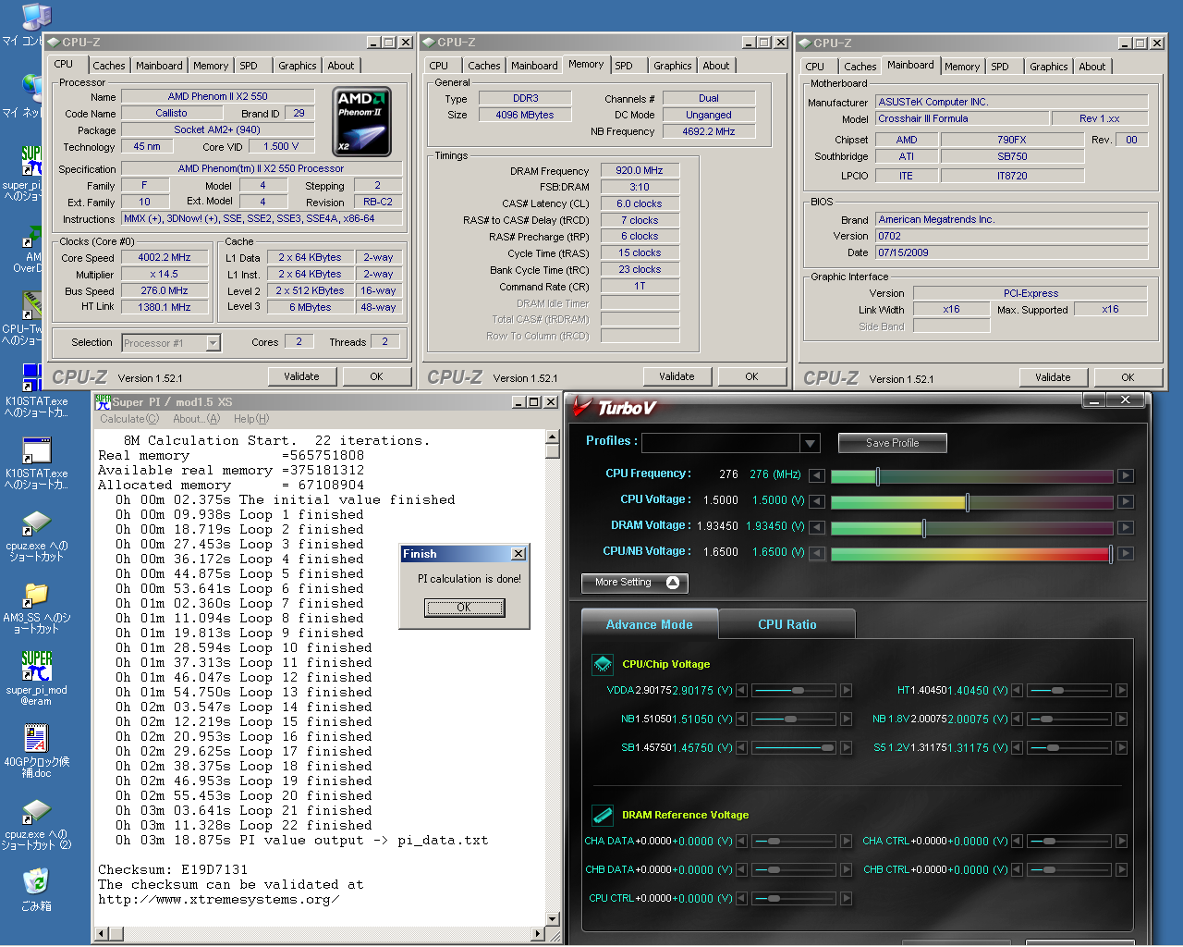Decrease CHB CTRL voltage with left arrow

(x=1017, y=870)
